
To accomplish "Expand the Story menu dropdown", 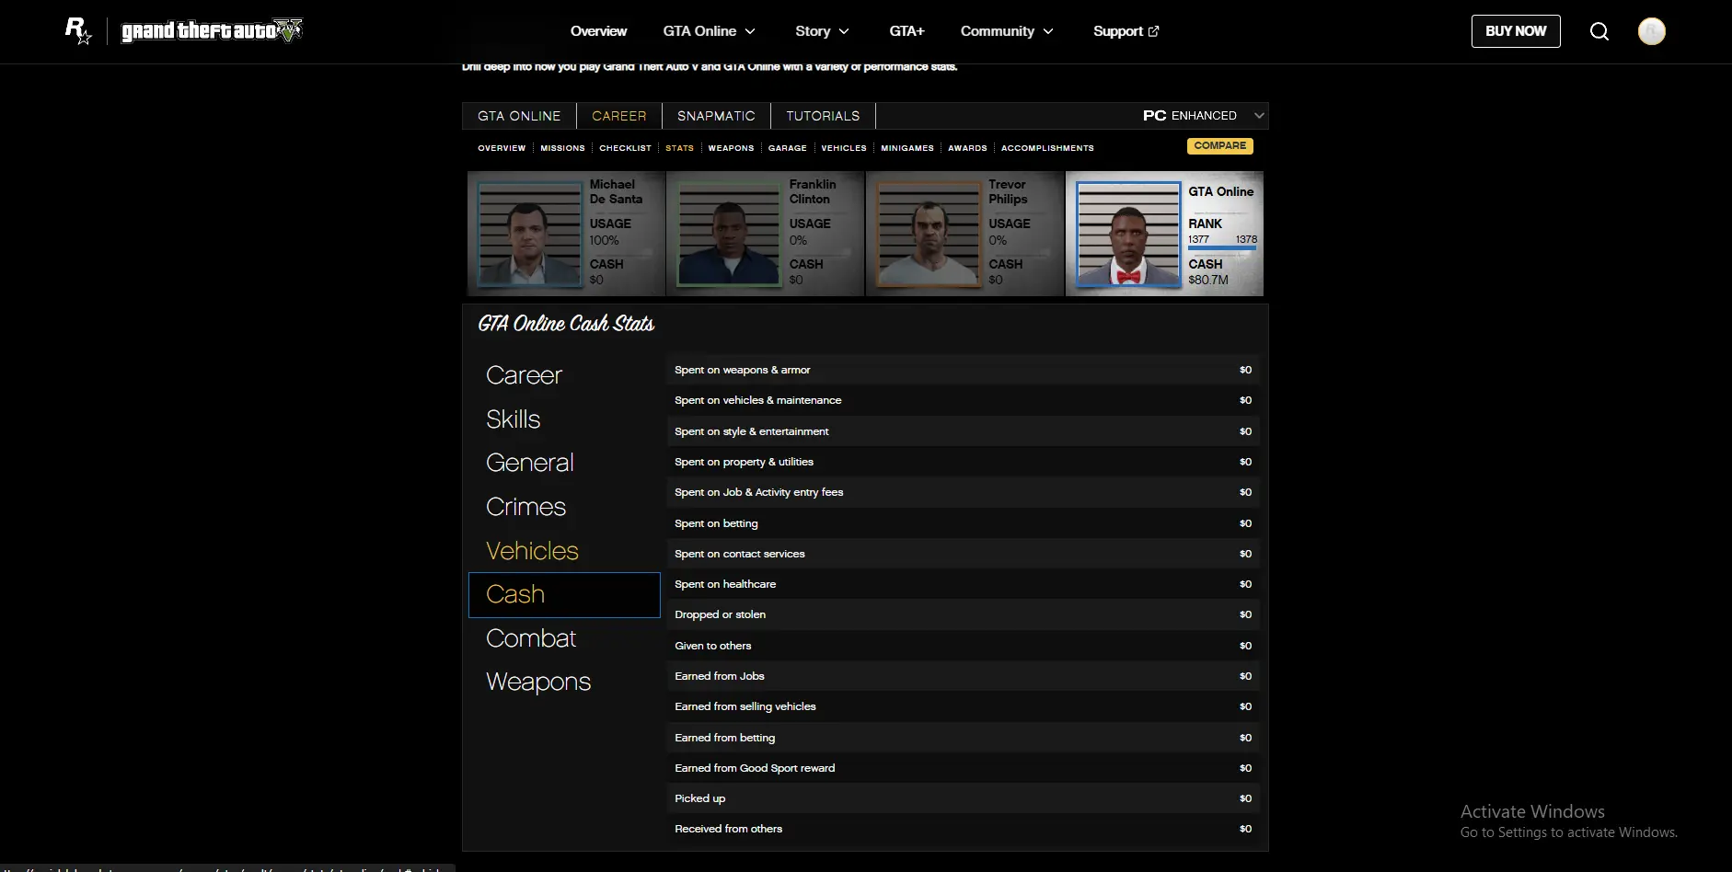I will pos(822,31).
